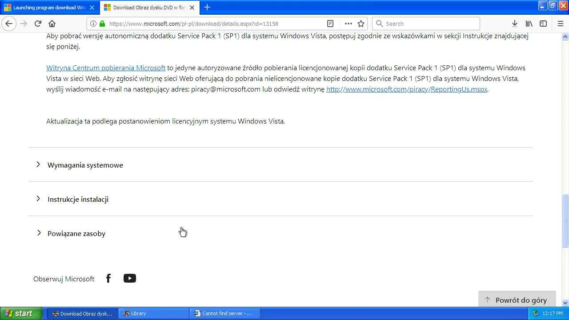
Task: Reload the current page
Action: [38, 24]
